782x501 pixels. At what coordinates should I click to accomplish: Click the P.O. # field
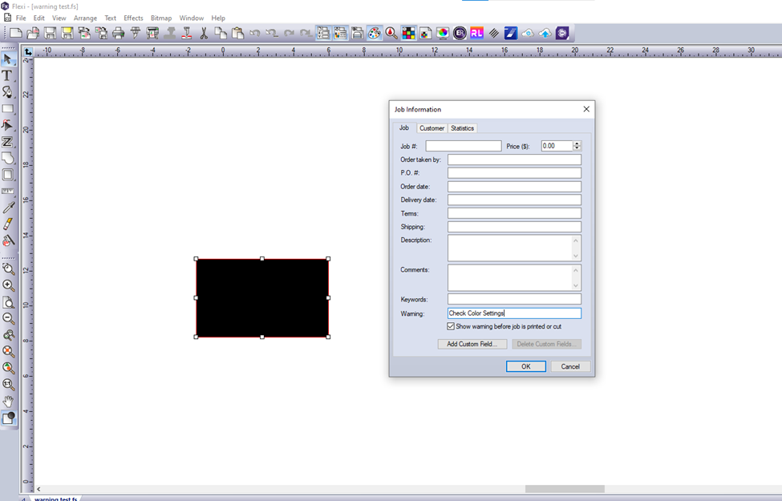(x=514, y=173)
